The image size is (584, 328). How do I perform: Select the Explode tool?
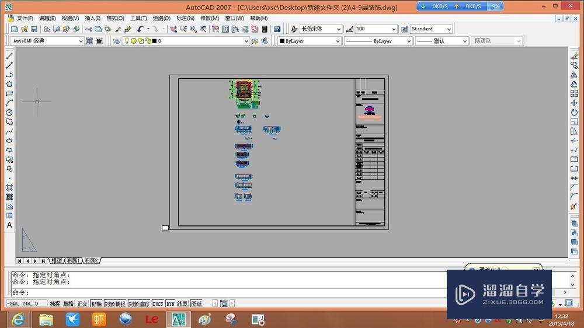pos(574,206)
